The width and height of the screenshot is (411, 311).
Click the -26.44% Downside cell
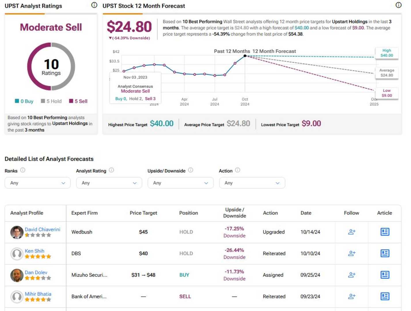click(x=234, y=253)
